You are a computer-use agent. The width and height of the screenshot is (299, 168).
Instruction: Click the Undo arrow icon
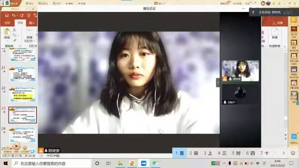[x=14, y=15]
